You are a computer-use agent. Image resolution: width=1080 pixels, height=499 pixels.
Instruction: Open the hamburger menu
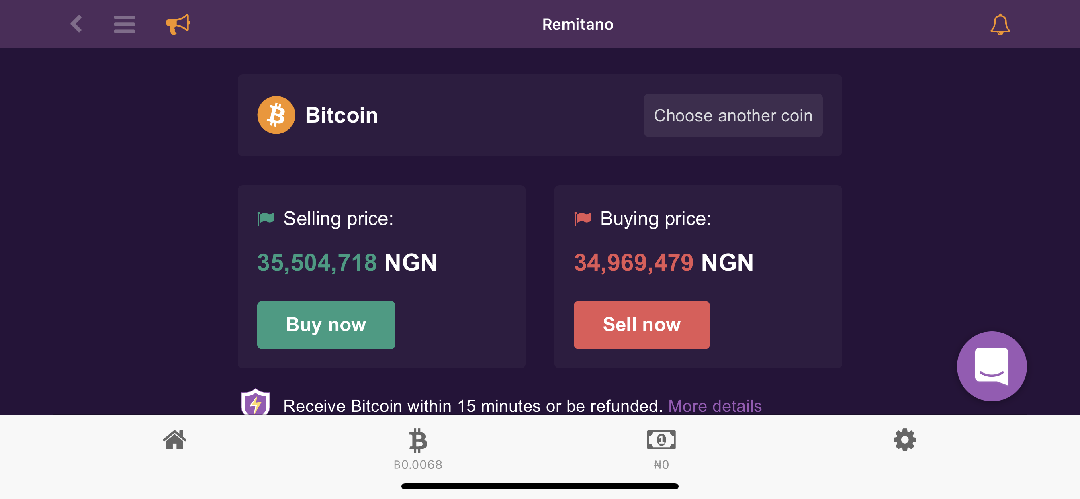point(124,24)
